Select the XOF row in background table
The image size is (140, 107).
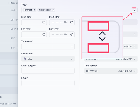tap(9, 11)
